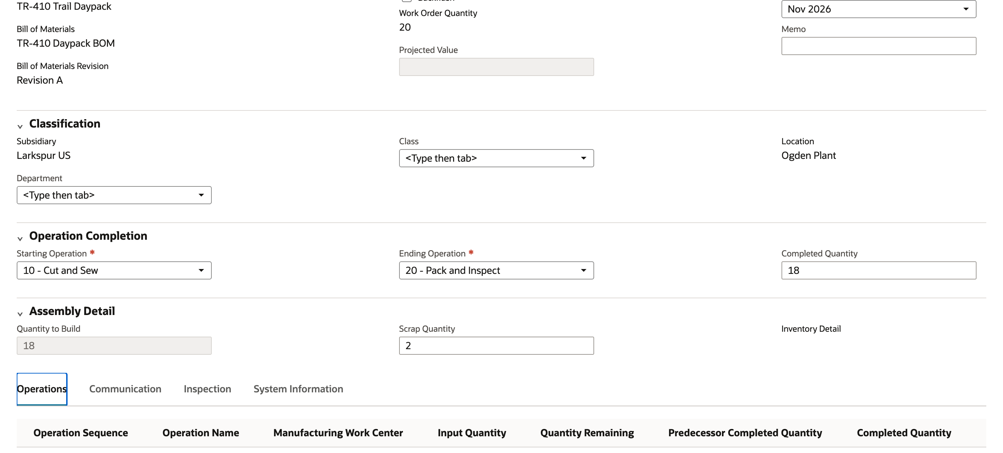The height and width of the screenshot is (453, 1003).
Task: Click the Predecessor Completed Quantity column header
Action: (745, 433)
